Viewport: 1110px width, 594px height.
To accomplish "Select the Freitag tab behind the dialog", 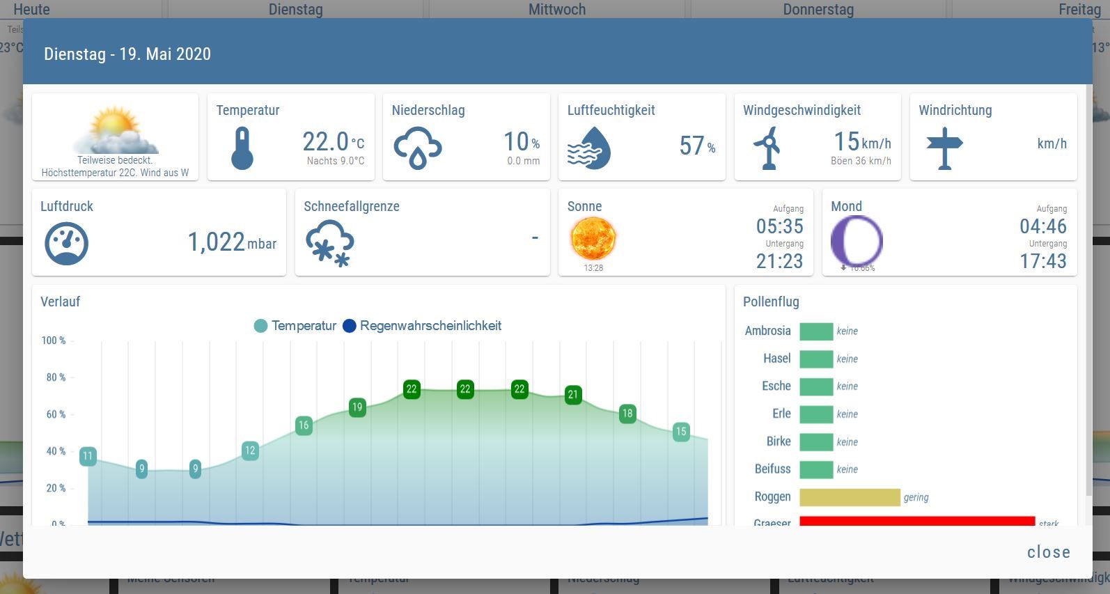I will [x=1079, y=9].
